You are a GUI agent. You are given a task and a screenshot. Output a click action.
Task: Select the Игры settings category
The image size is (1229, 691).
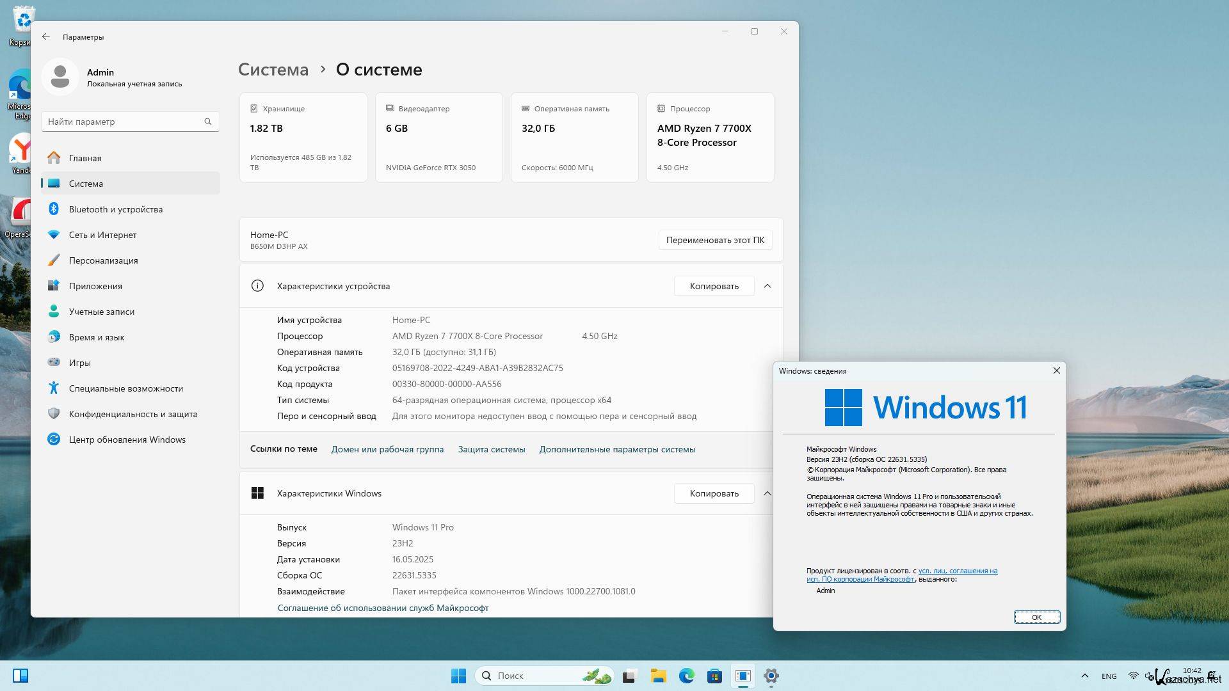(x=79, y=363)
